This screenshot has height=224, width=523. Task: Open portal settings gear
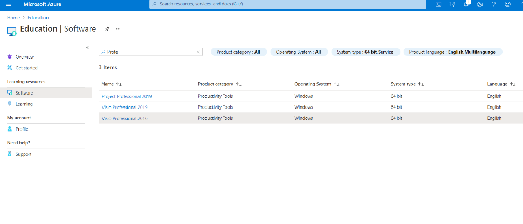click(480, 4)
